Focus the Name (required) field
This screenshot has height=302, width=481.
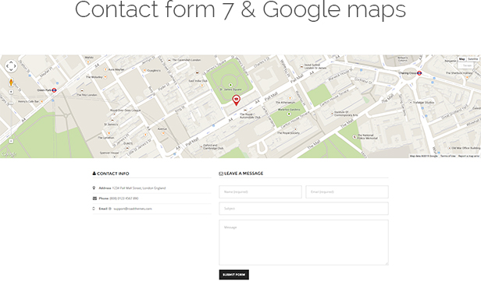[260, 191]
